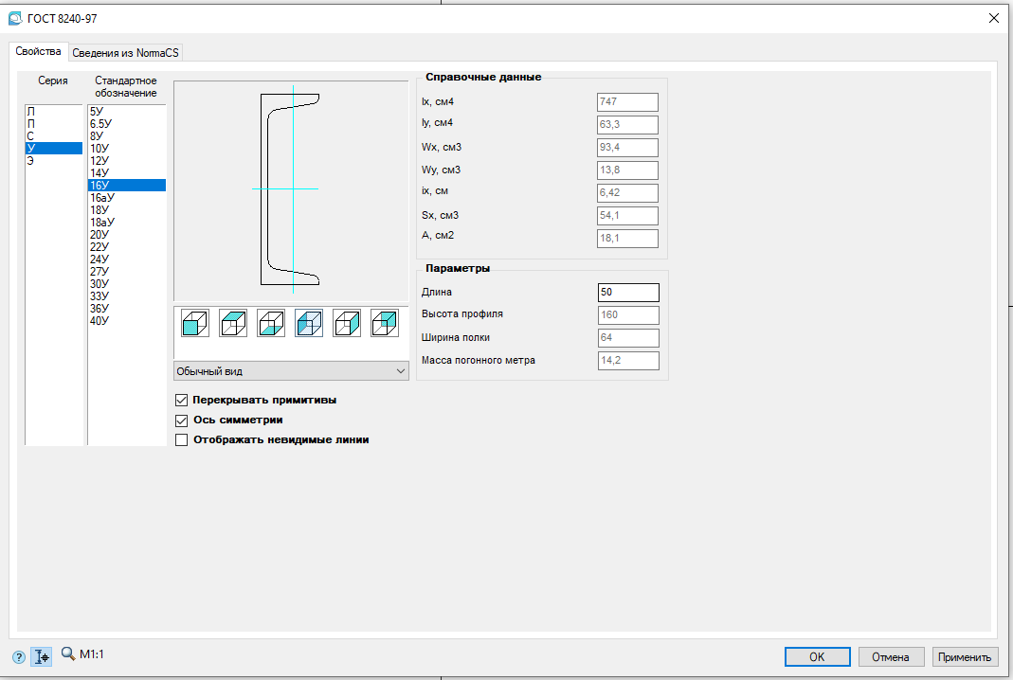Image resolution: width=1013 pixels, height=680 pixels.
Task: Open the Обычный вид dropdown
Action: (x=291, y=371)
